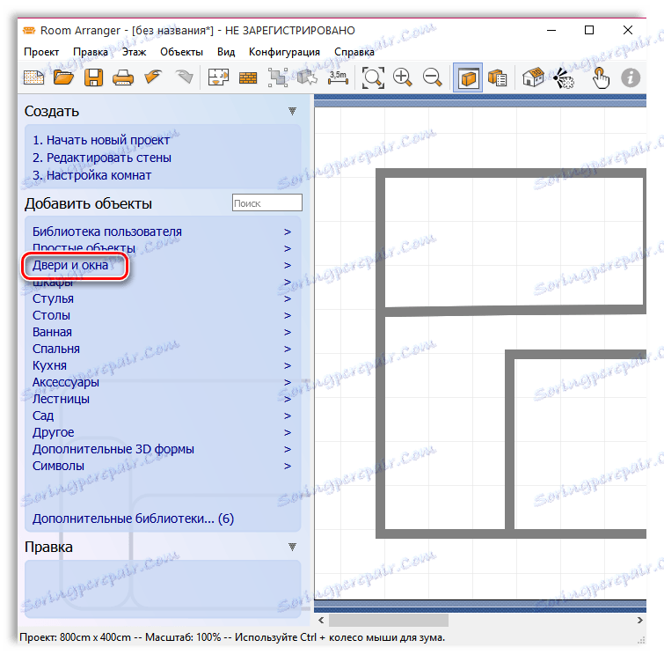Image resolution: width=664 pixels, height=662 pixels.
Task: Toggle the object library box icon
Action: (468, 78)
